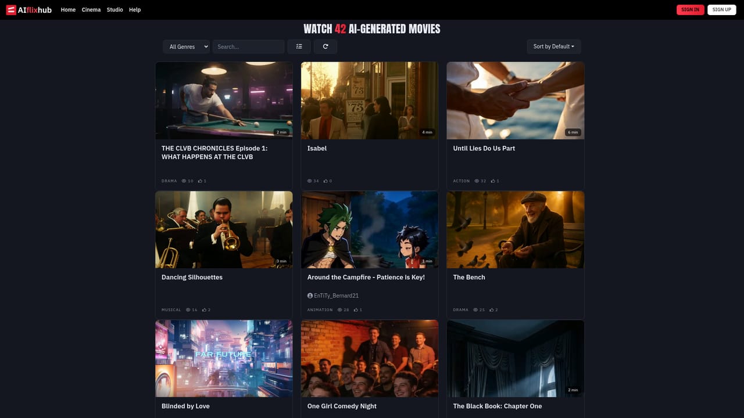Open the All Genres dropdown
The image size is (744, 418).
point(186,46)
